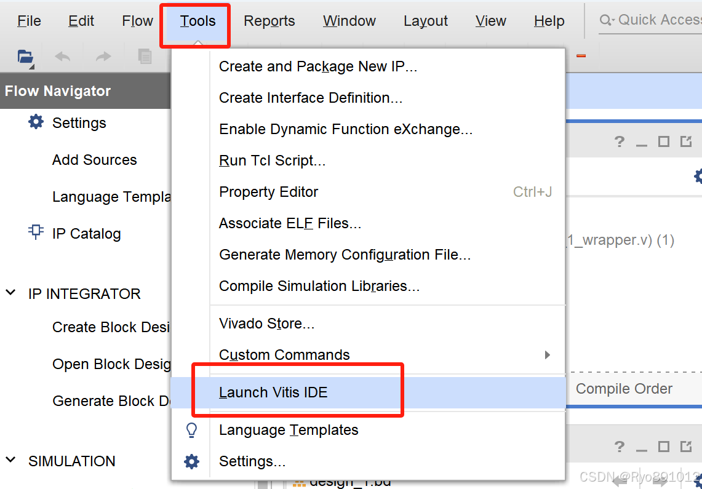This screenshot has height=489, width=702.
Task: Click the Undo arrow icon
Action: [62, 57]
